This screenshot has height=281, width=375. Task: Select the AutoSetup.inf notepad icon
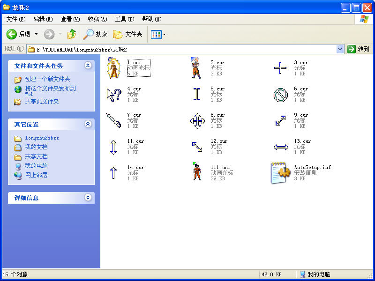click(280, 173)
